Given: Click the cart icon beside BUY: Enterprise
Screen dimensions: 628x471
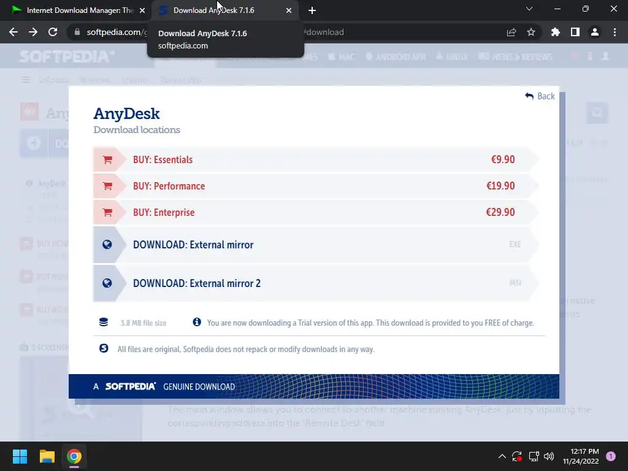Looking at the screenshot, I should pos(107,213).
